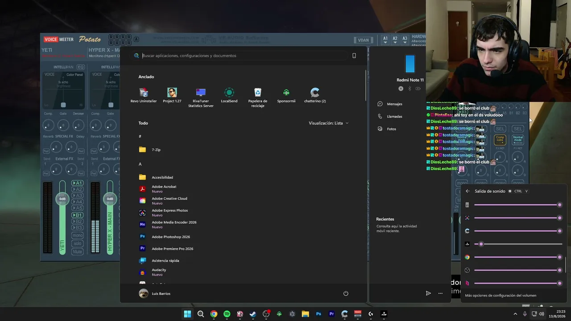Image resolution: width=571 pixels, height=321 pixels.
Task: Adjust the low-volume app slider in mixer
Action: tap(518, 244)
